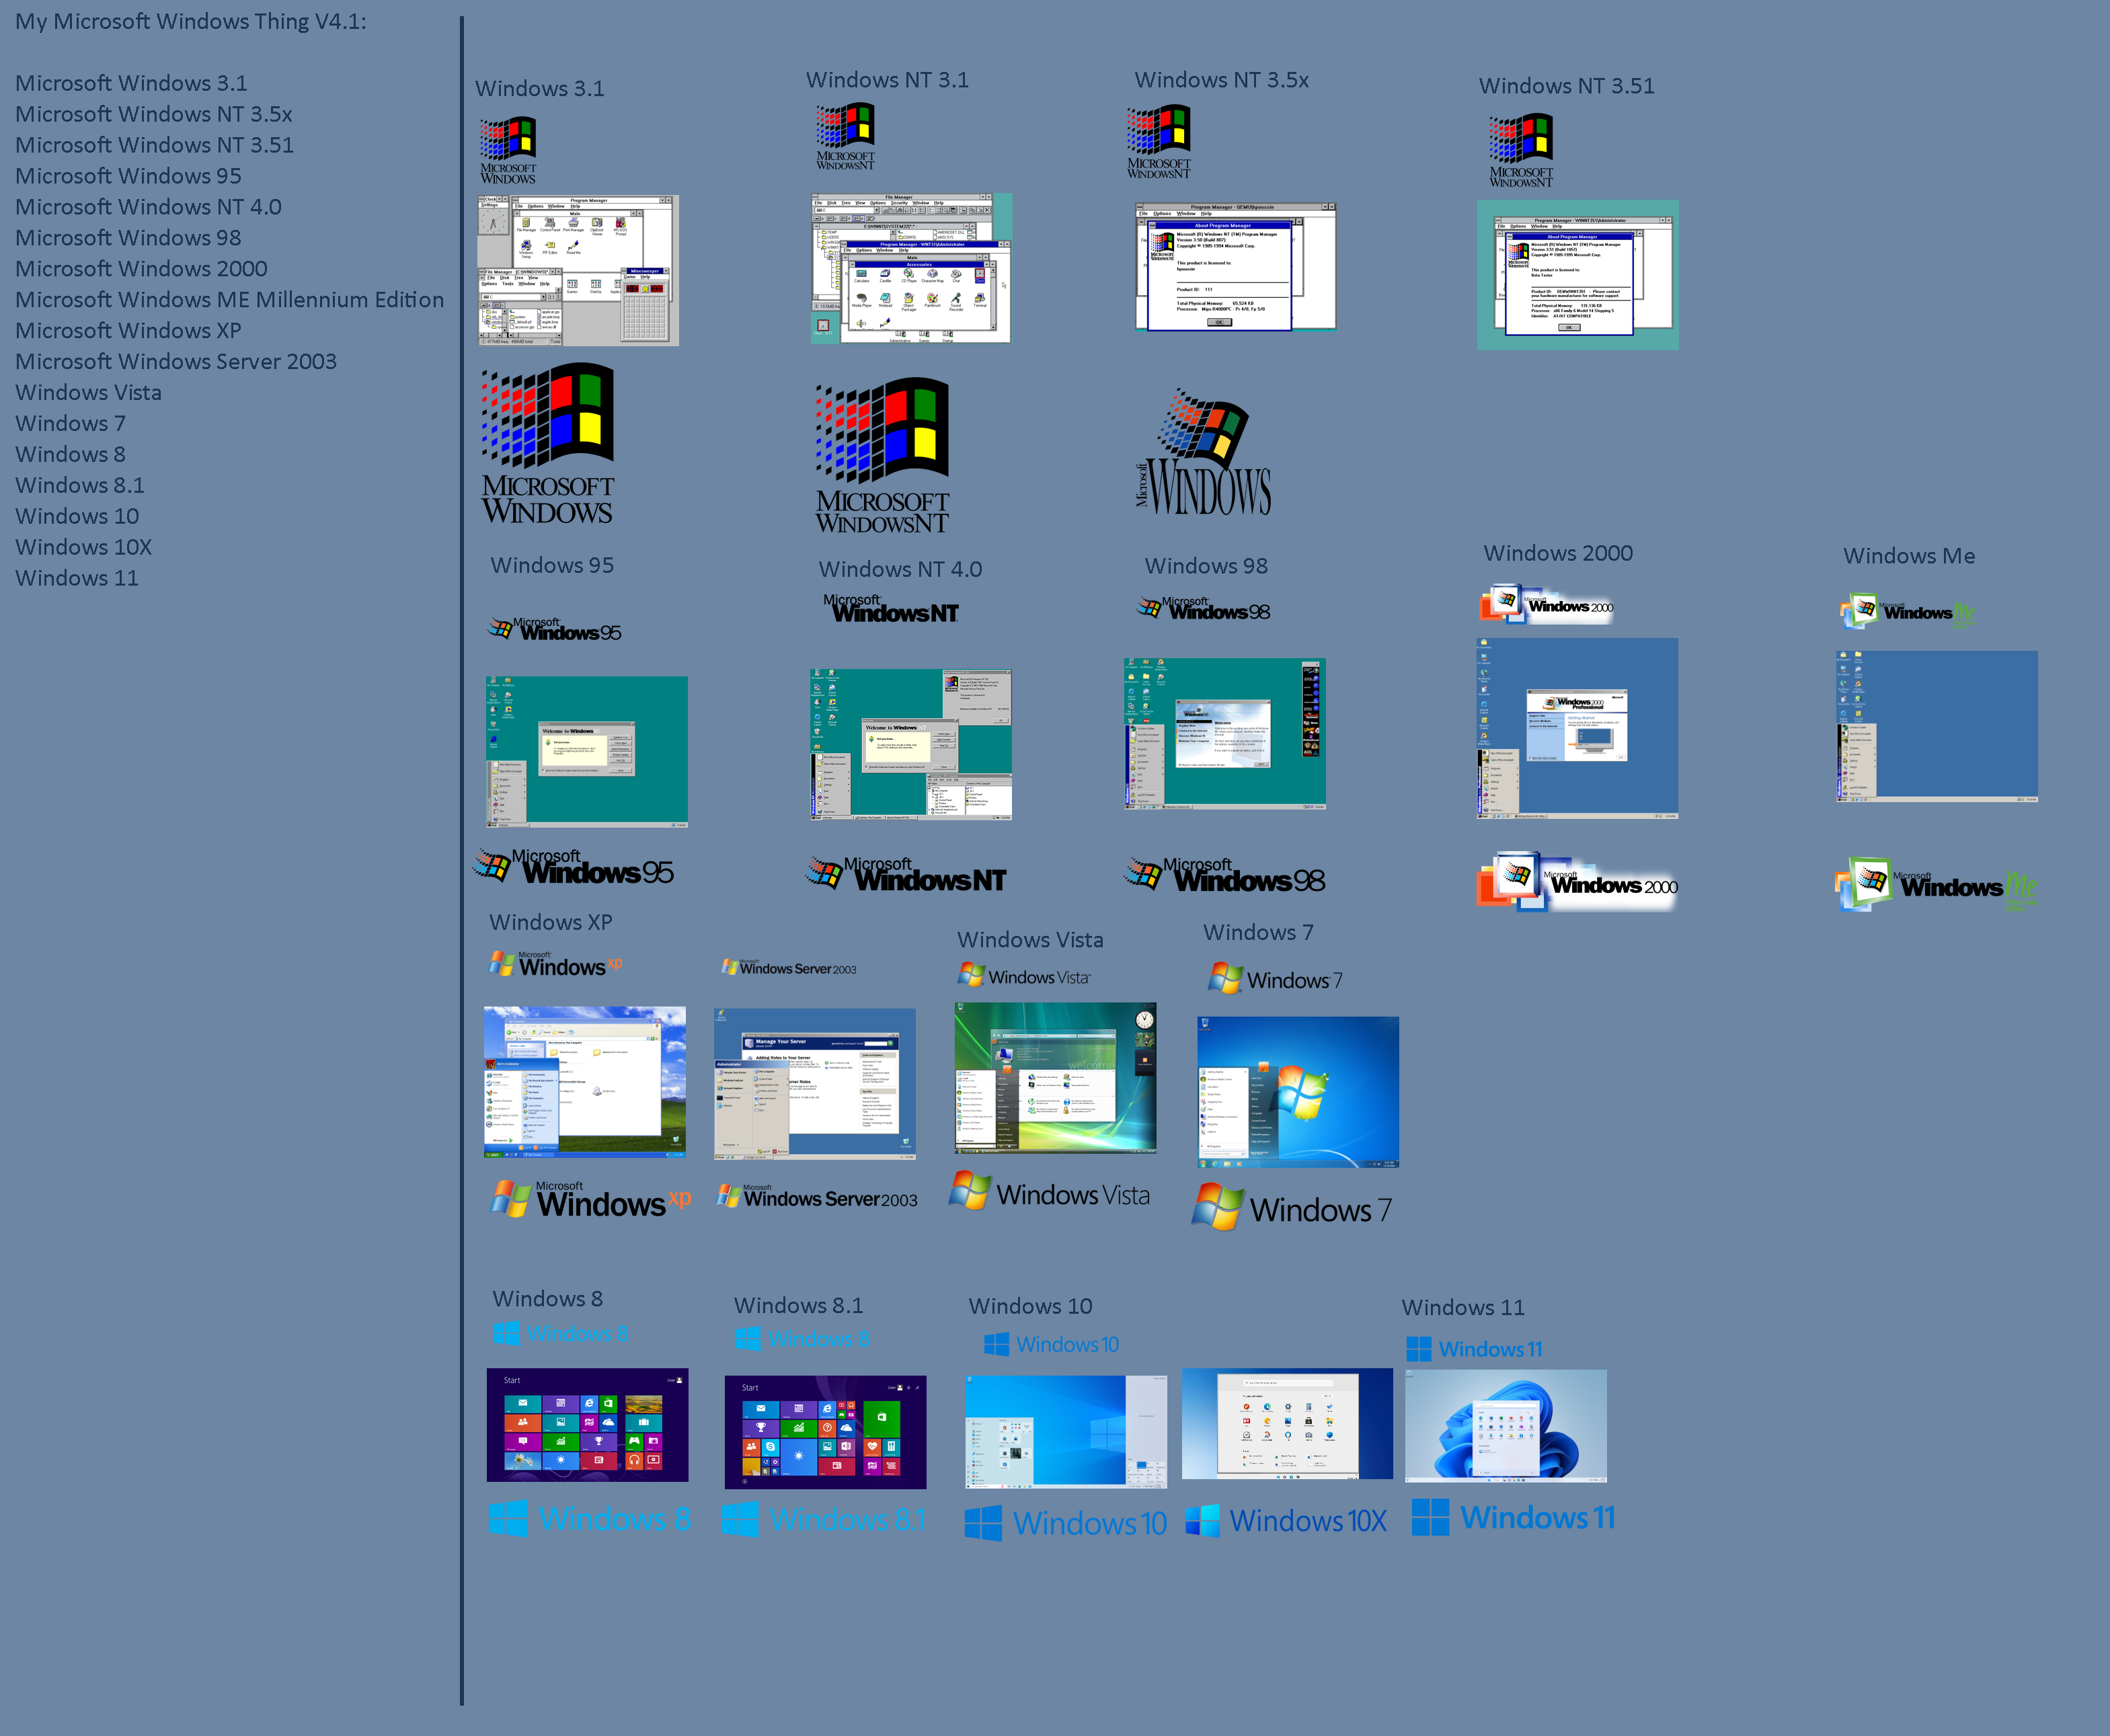Open the Windows NT 3.5x About dialog screenshot
Viewport: 2110px width, 1736px height.
1235,267
